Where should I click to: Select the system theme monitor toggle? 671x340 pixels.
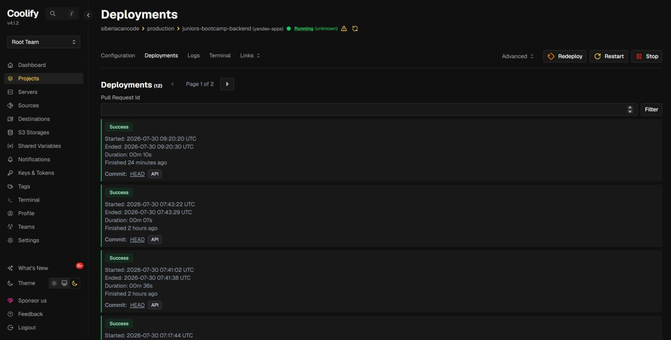click(x=64, y=283)
